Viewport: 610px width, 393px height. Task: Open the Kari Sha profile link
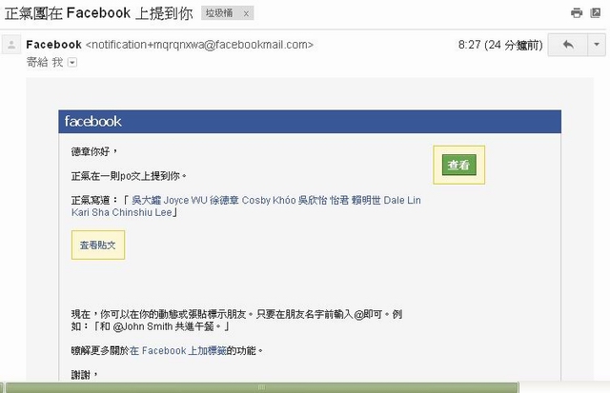coord(91,212)
